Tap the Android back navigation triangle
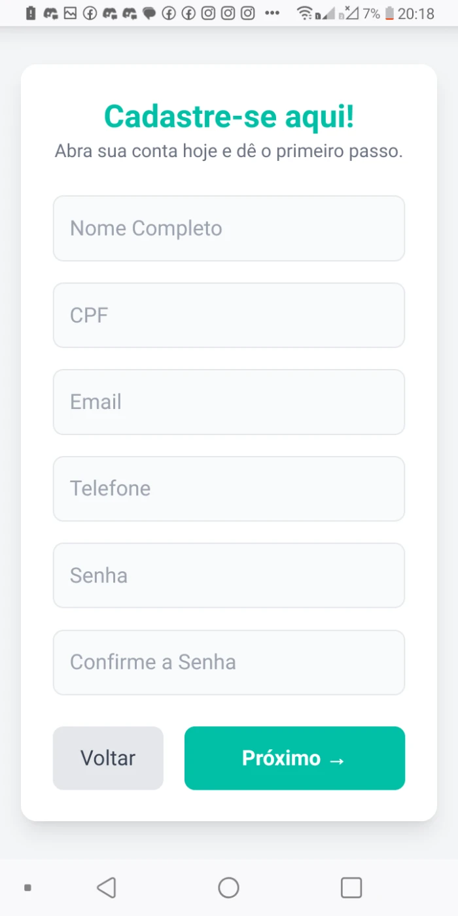458x916 pixels. [x=106, y=888]
